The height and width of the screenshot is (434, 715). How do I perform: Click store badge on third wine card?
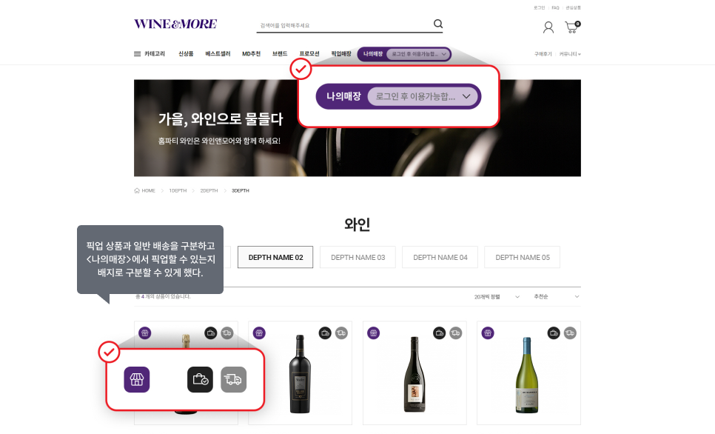point(374,333)
